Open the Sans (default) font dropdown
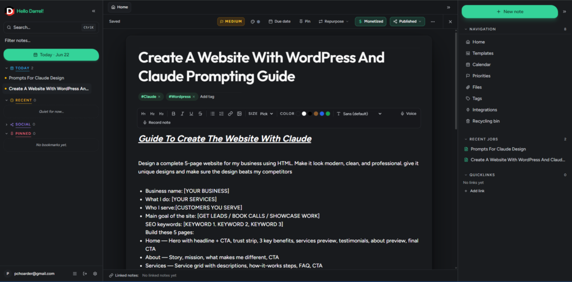572x282 pixels. pyautogui.click(x=359, y=114)
